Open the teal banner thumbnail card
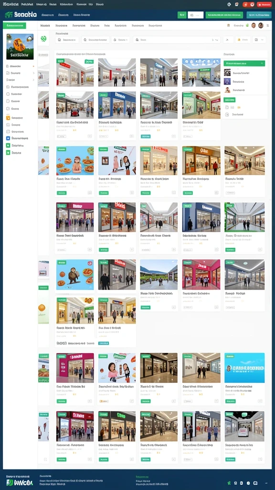 click(x=244, y=368)
